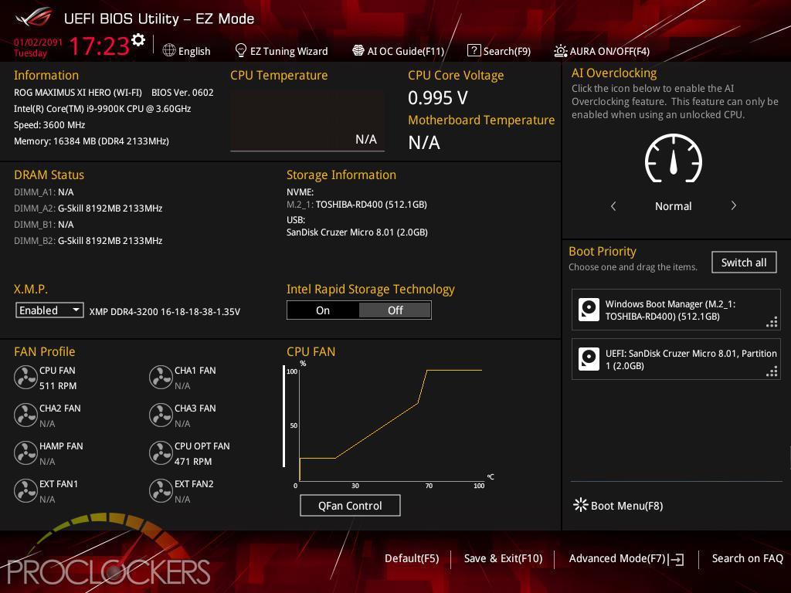Click the settings gear next to the clock

[138, 40]
